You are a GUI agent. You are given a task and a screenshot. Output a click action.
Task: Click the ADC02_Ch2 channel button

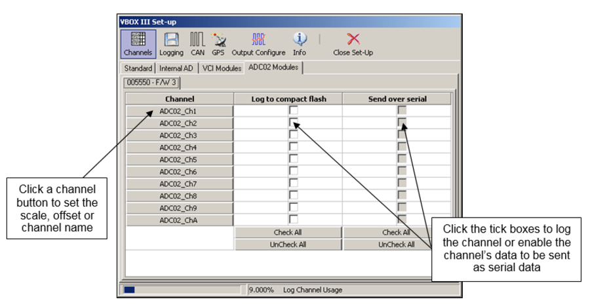click(180, 123)
